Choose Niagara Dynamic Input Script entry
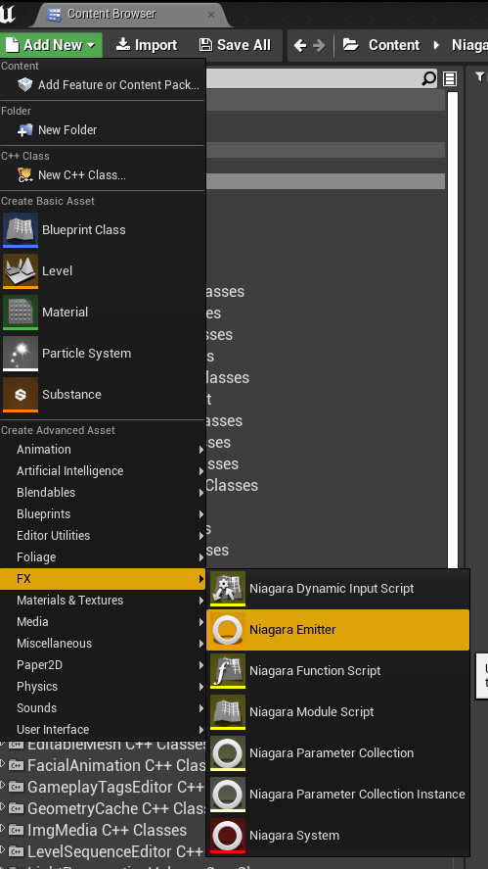488x869 pixels. coord(338,589)
